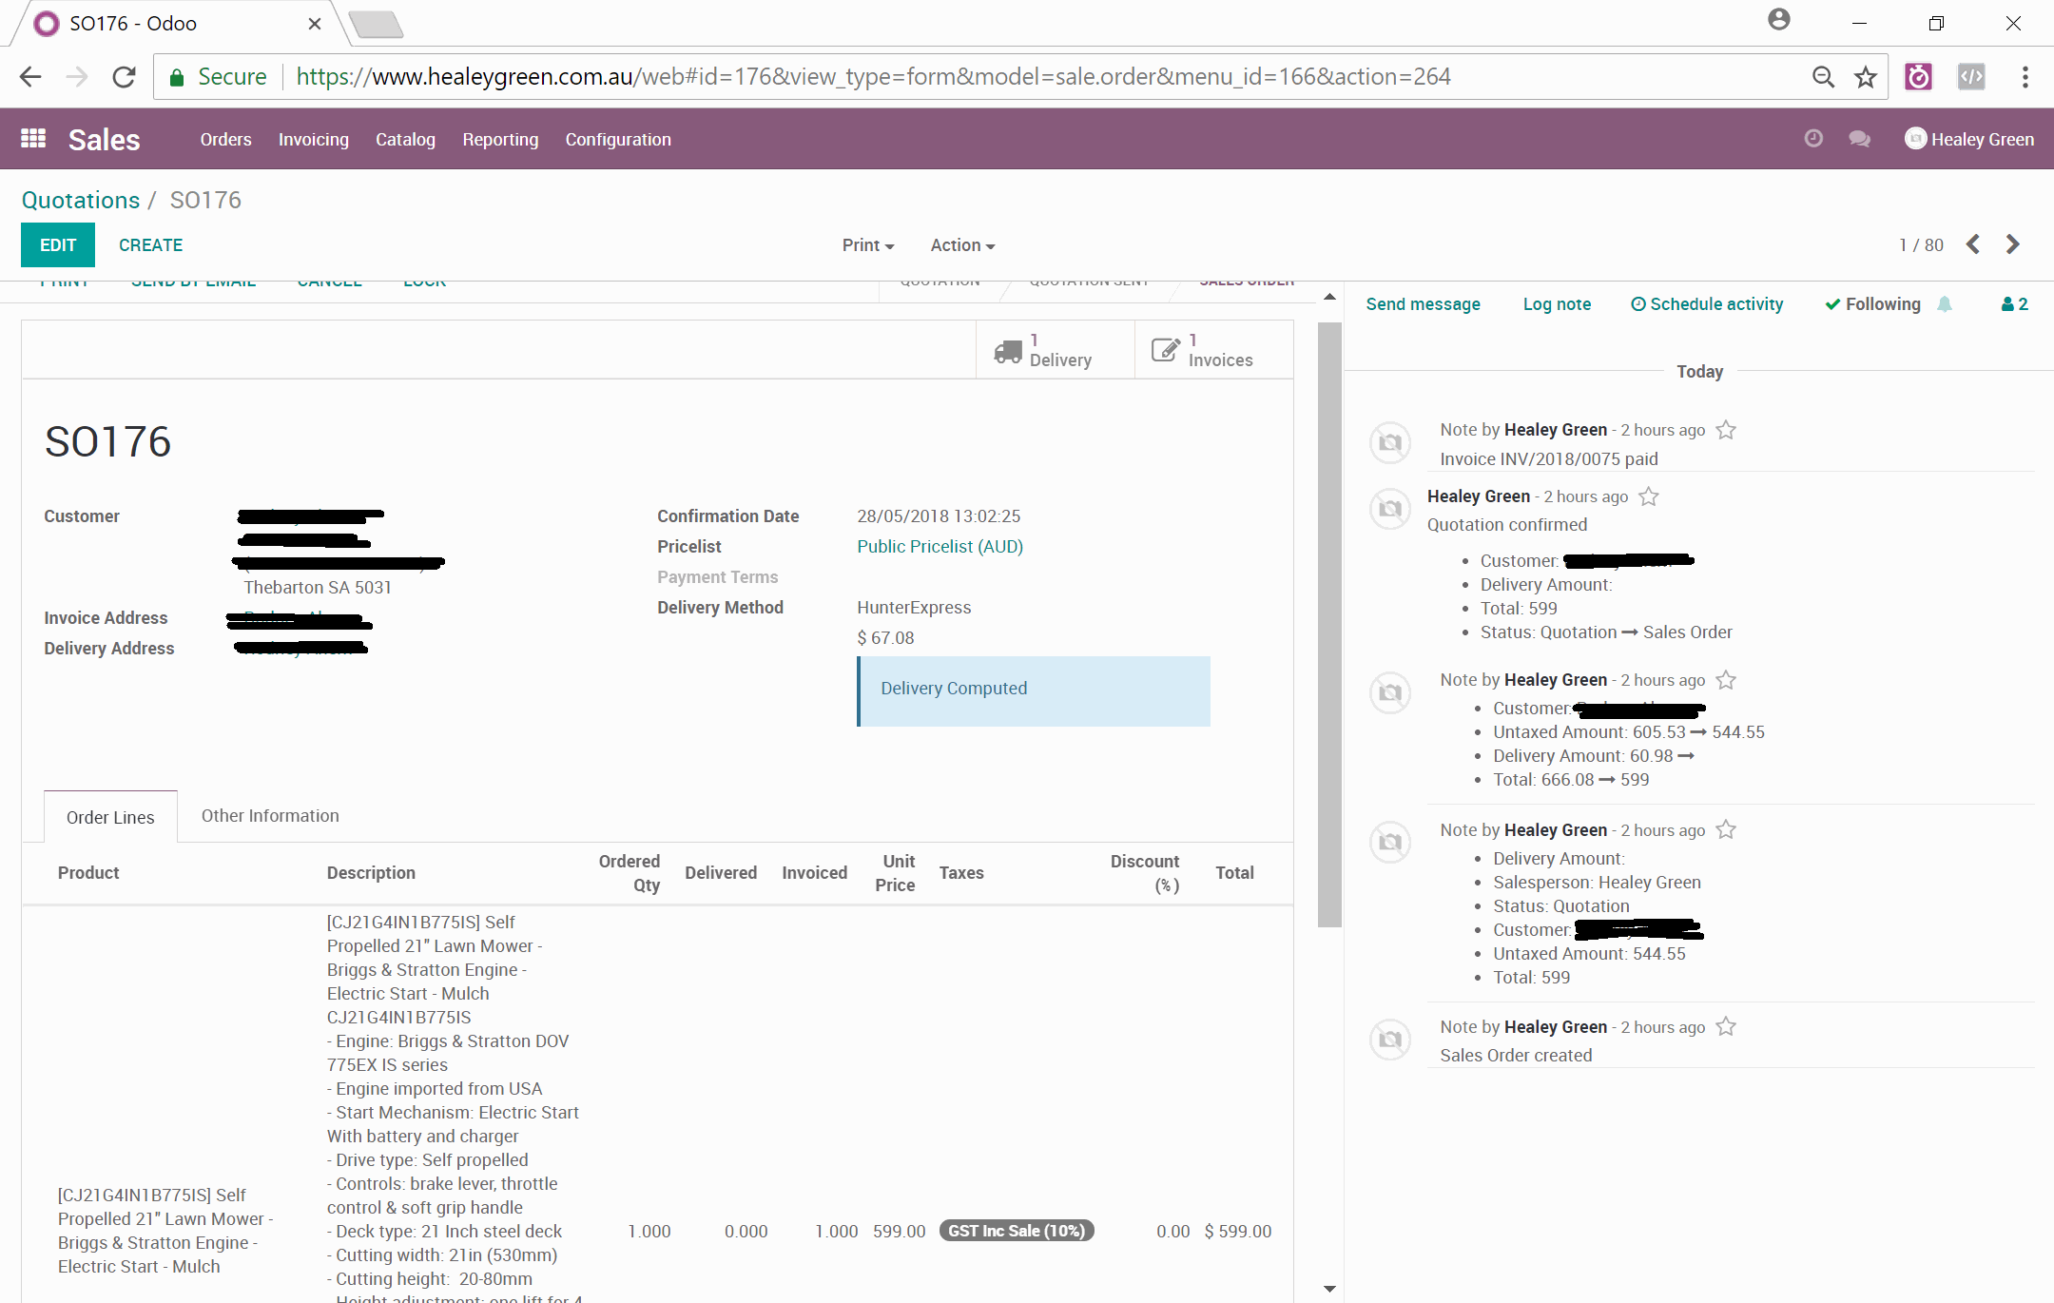Open the code brackets browser extension
Viewport: 2054px width, 1303px height.
(x=1971, y=77)
